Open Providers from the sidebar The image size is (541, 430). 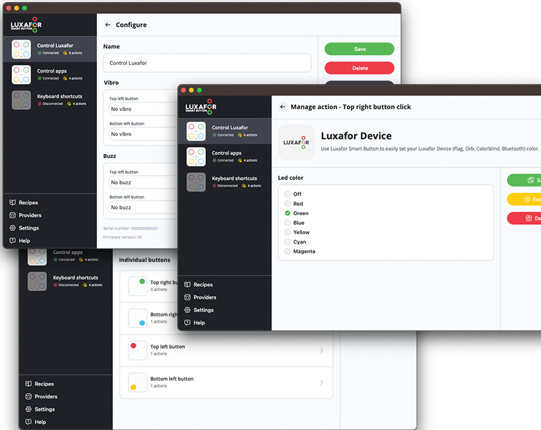pos(202,297)
